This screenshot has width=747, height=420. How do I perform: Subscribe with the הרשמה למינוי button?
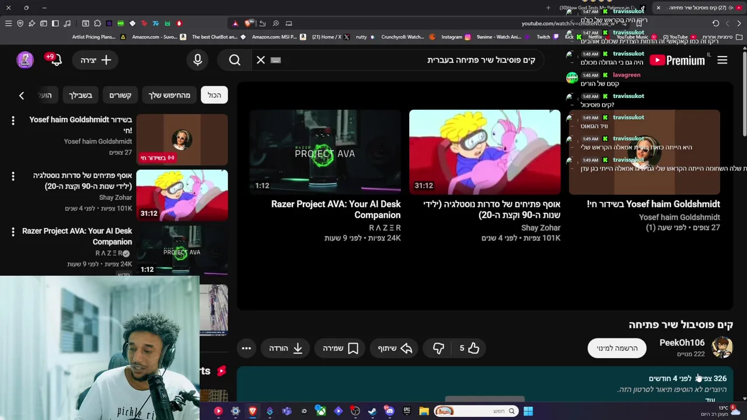coord(617,348)
